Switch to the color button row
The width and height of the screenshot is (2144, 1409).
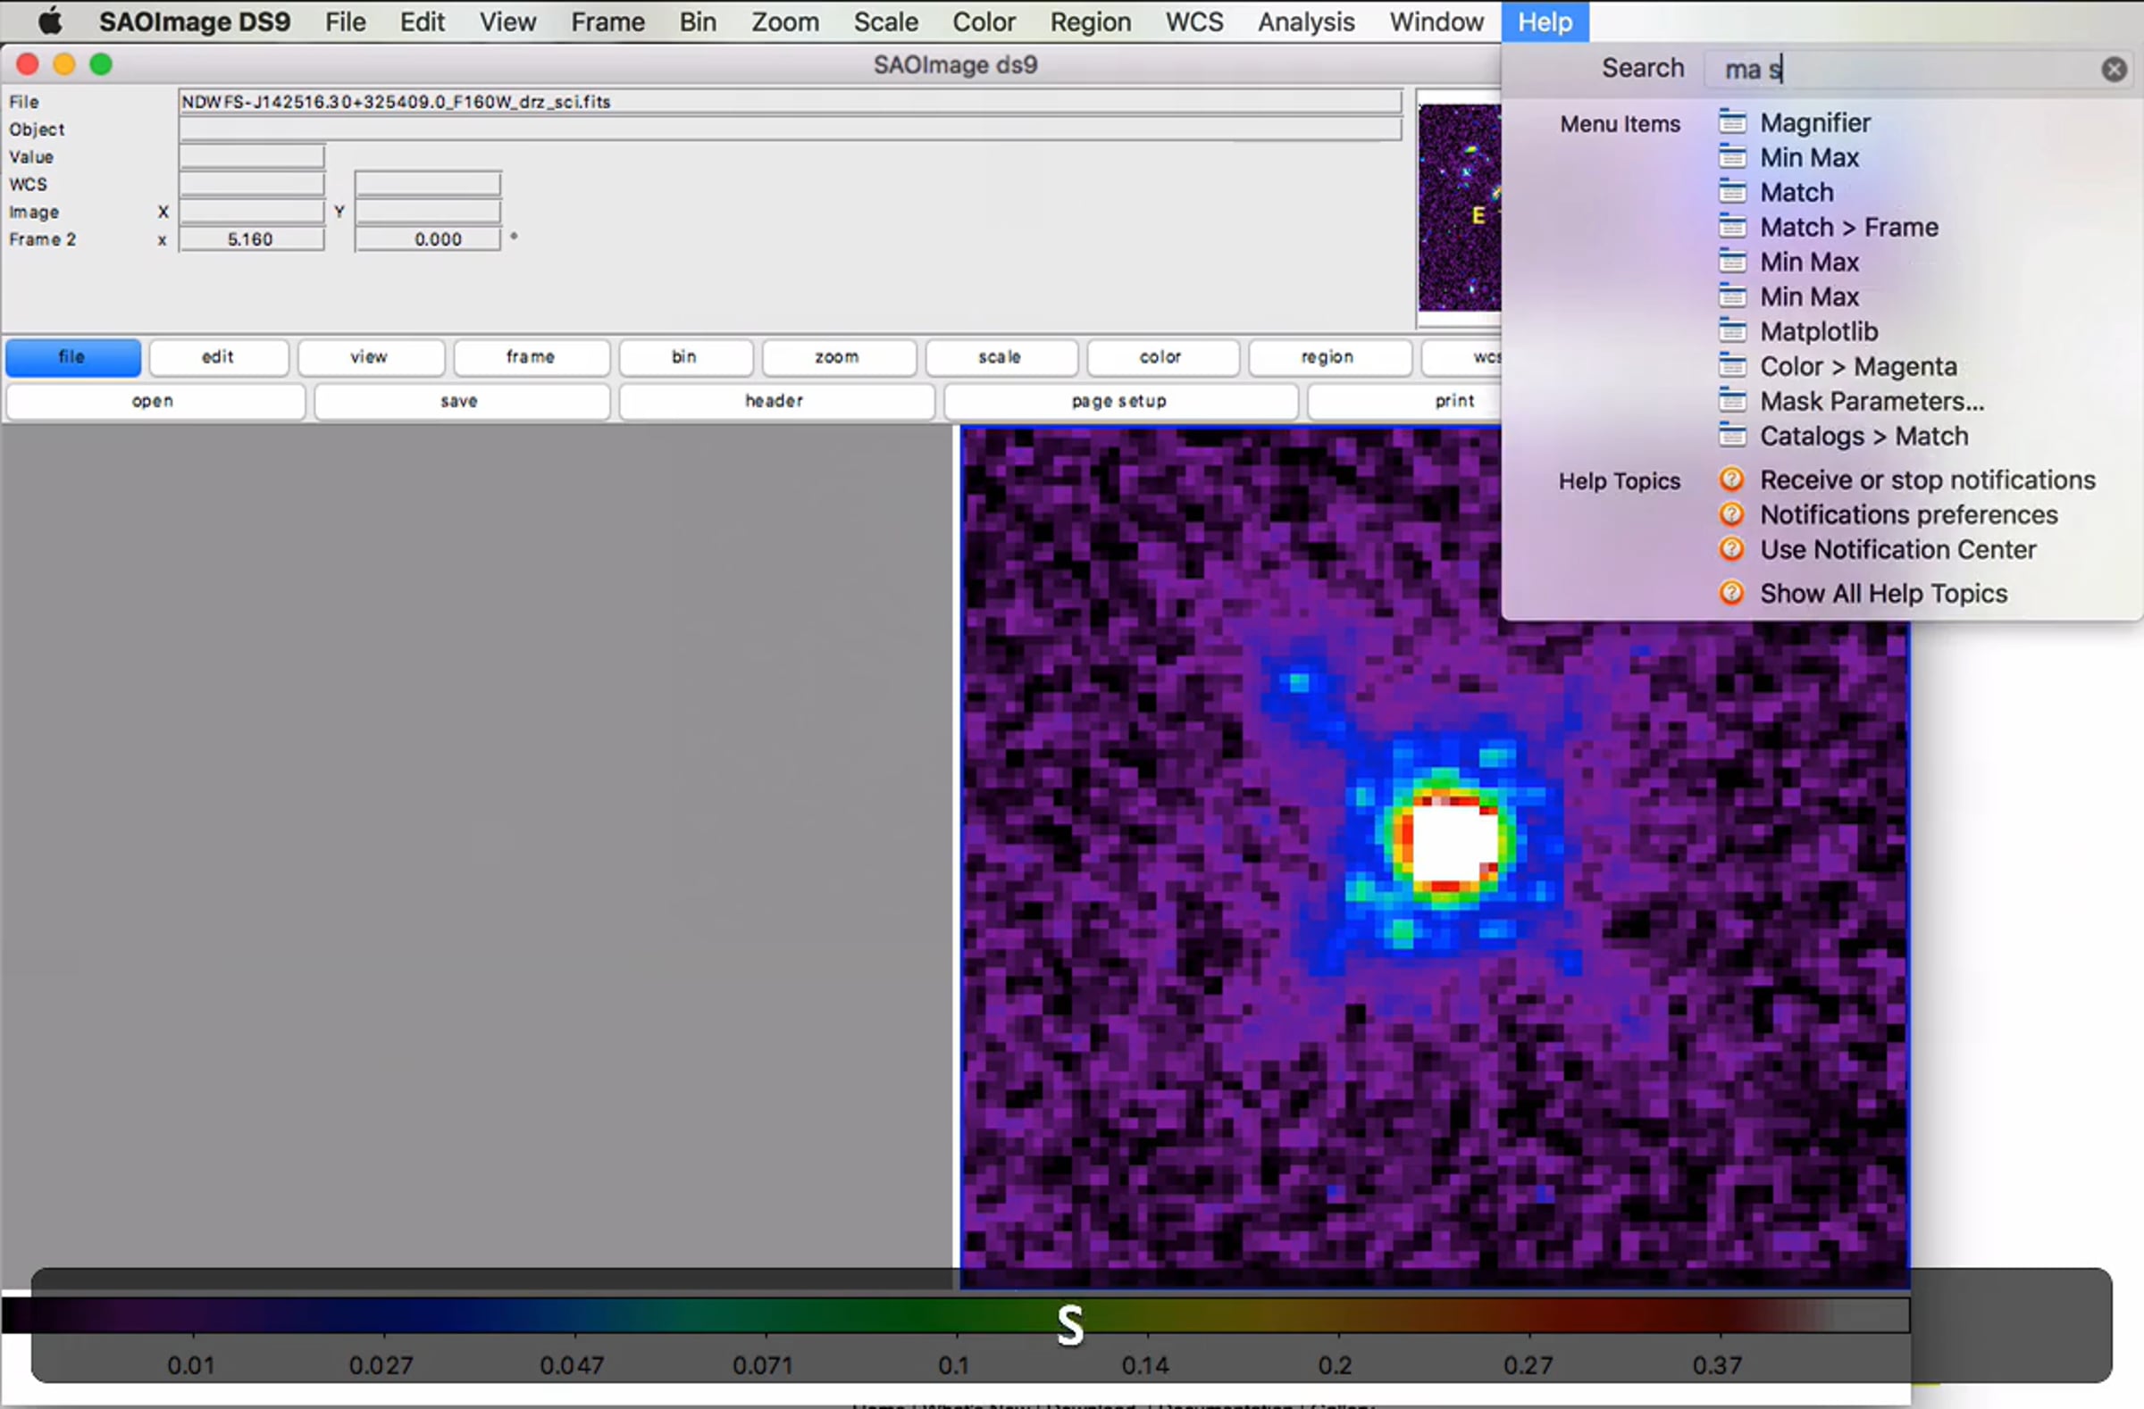click(x=1160, y=357)
